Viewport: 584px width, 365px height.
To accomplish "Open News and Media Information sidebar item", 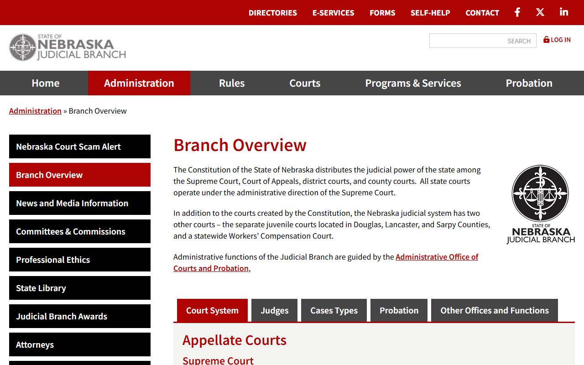I will [x=80, y=203].
